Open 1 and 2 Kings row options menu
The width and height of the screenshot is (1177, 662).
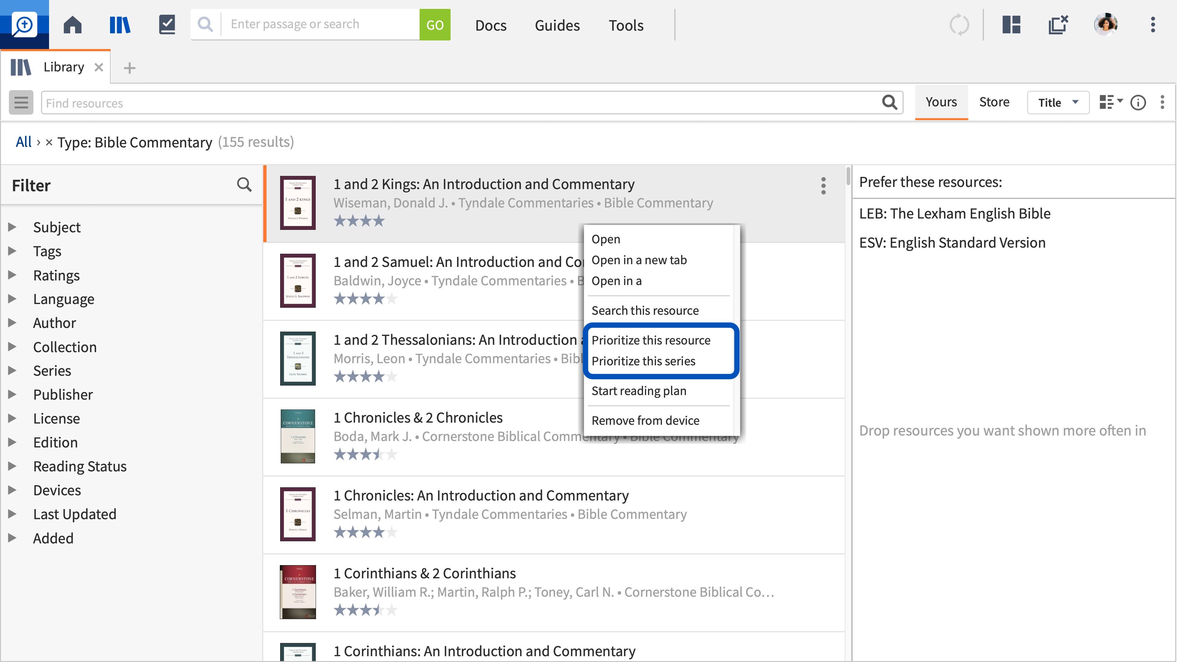pos(823,185)
